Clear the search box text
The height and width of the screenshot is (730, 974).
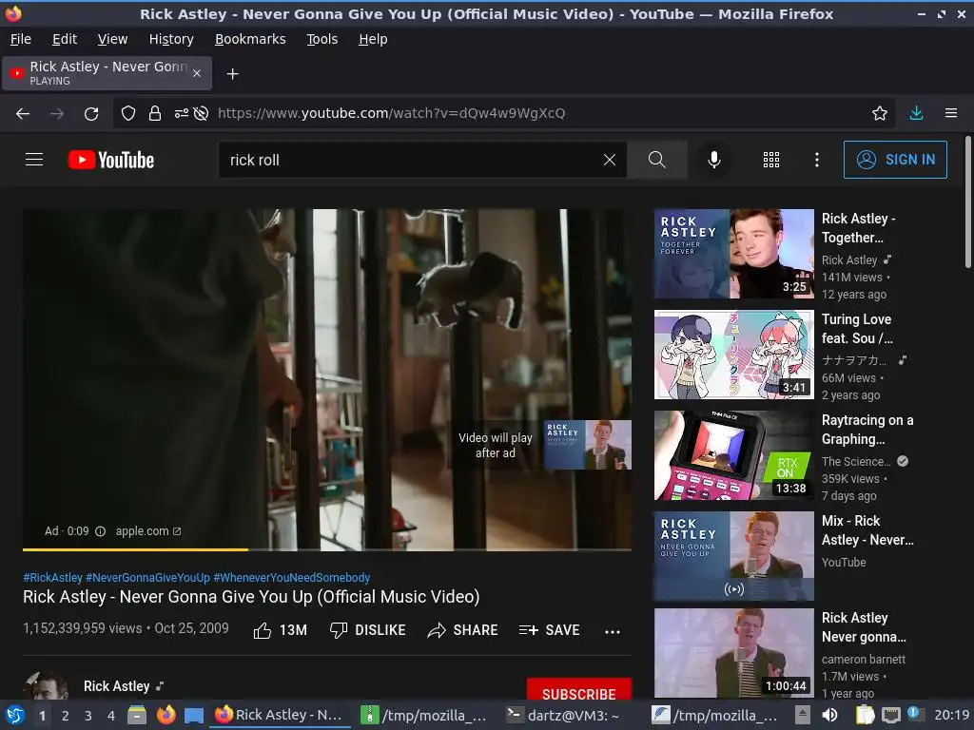point(610,160)
